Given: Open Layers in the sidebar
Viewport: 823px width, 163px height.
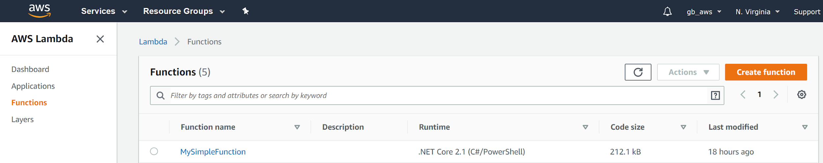Looking at the screenshot, I should (x=22, y=120).
